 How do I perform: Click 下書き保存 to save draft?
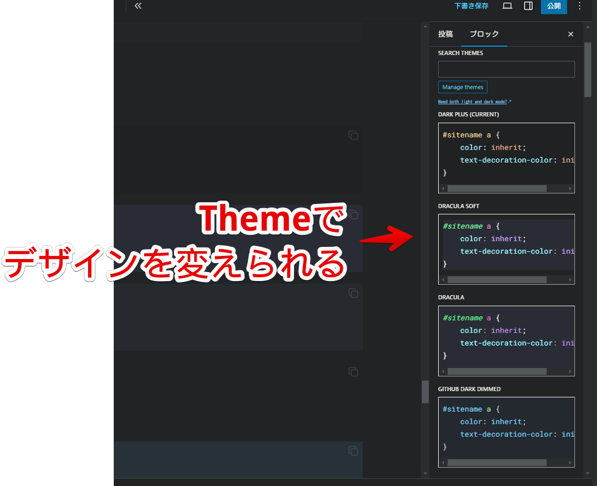pyautogui.click(x=471, y=6)
